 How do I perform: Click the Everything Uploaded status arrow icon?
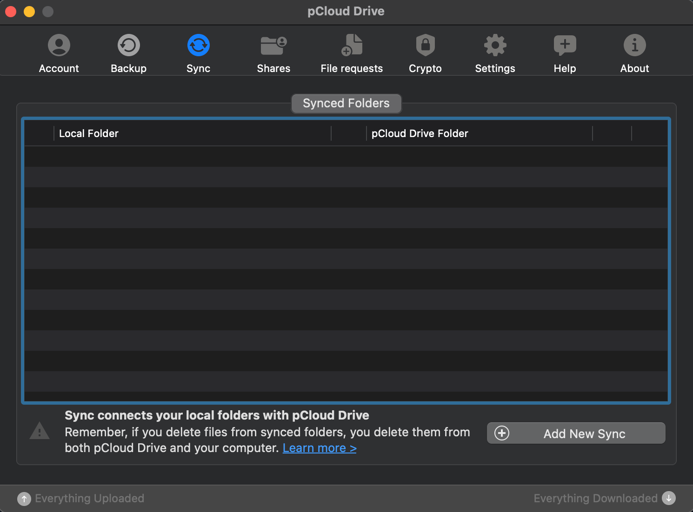tap(24, 499)
